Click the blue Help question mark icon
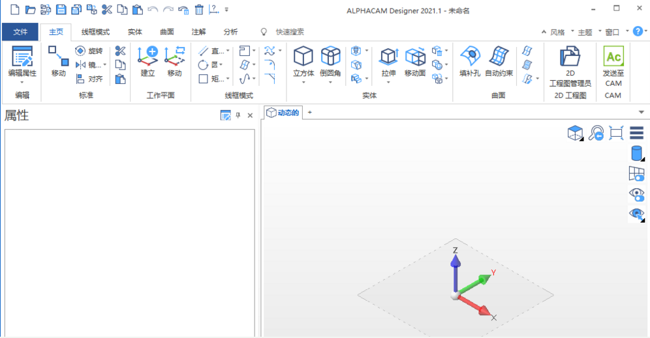Image resolution: width=650 pixels, height=338 pixels. pos(638,31)
